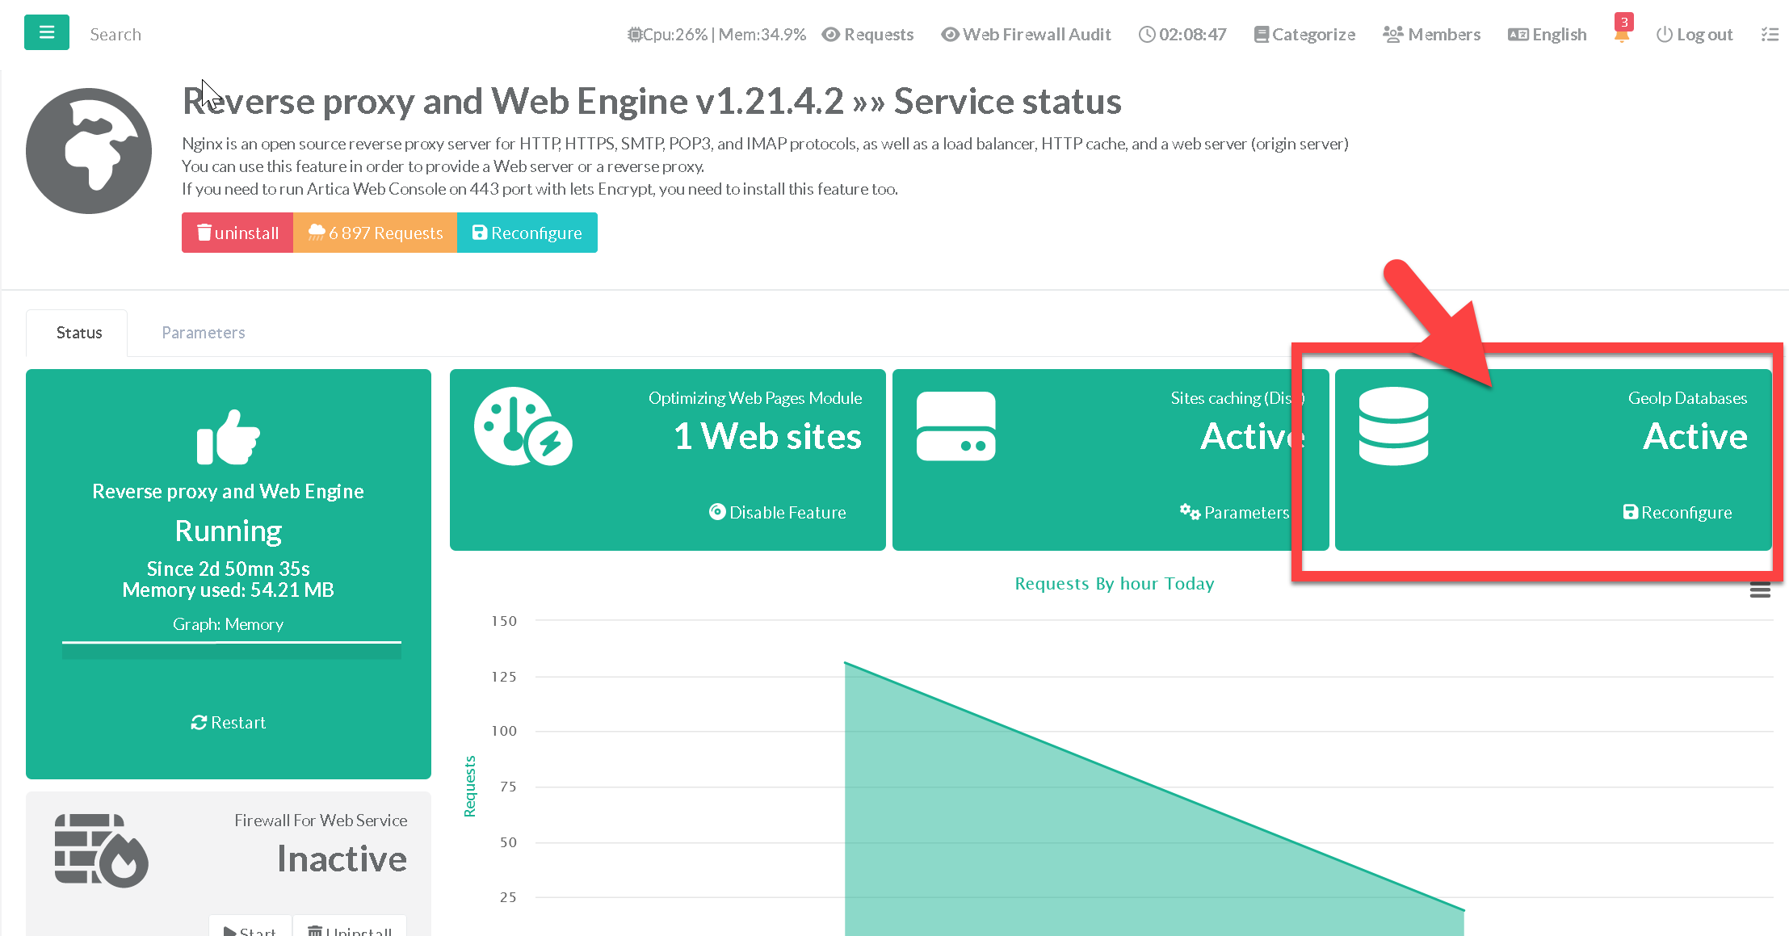Click the firewall brick flame icon
Viewport: 1789px width, 936px height.
101,850
